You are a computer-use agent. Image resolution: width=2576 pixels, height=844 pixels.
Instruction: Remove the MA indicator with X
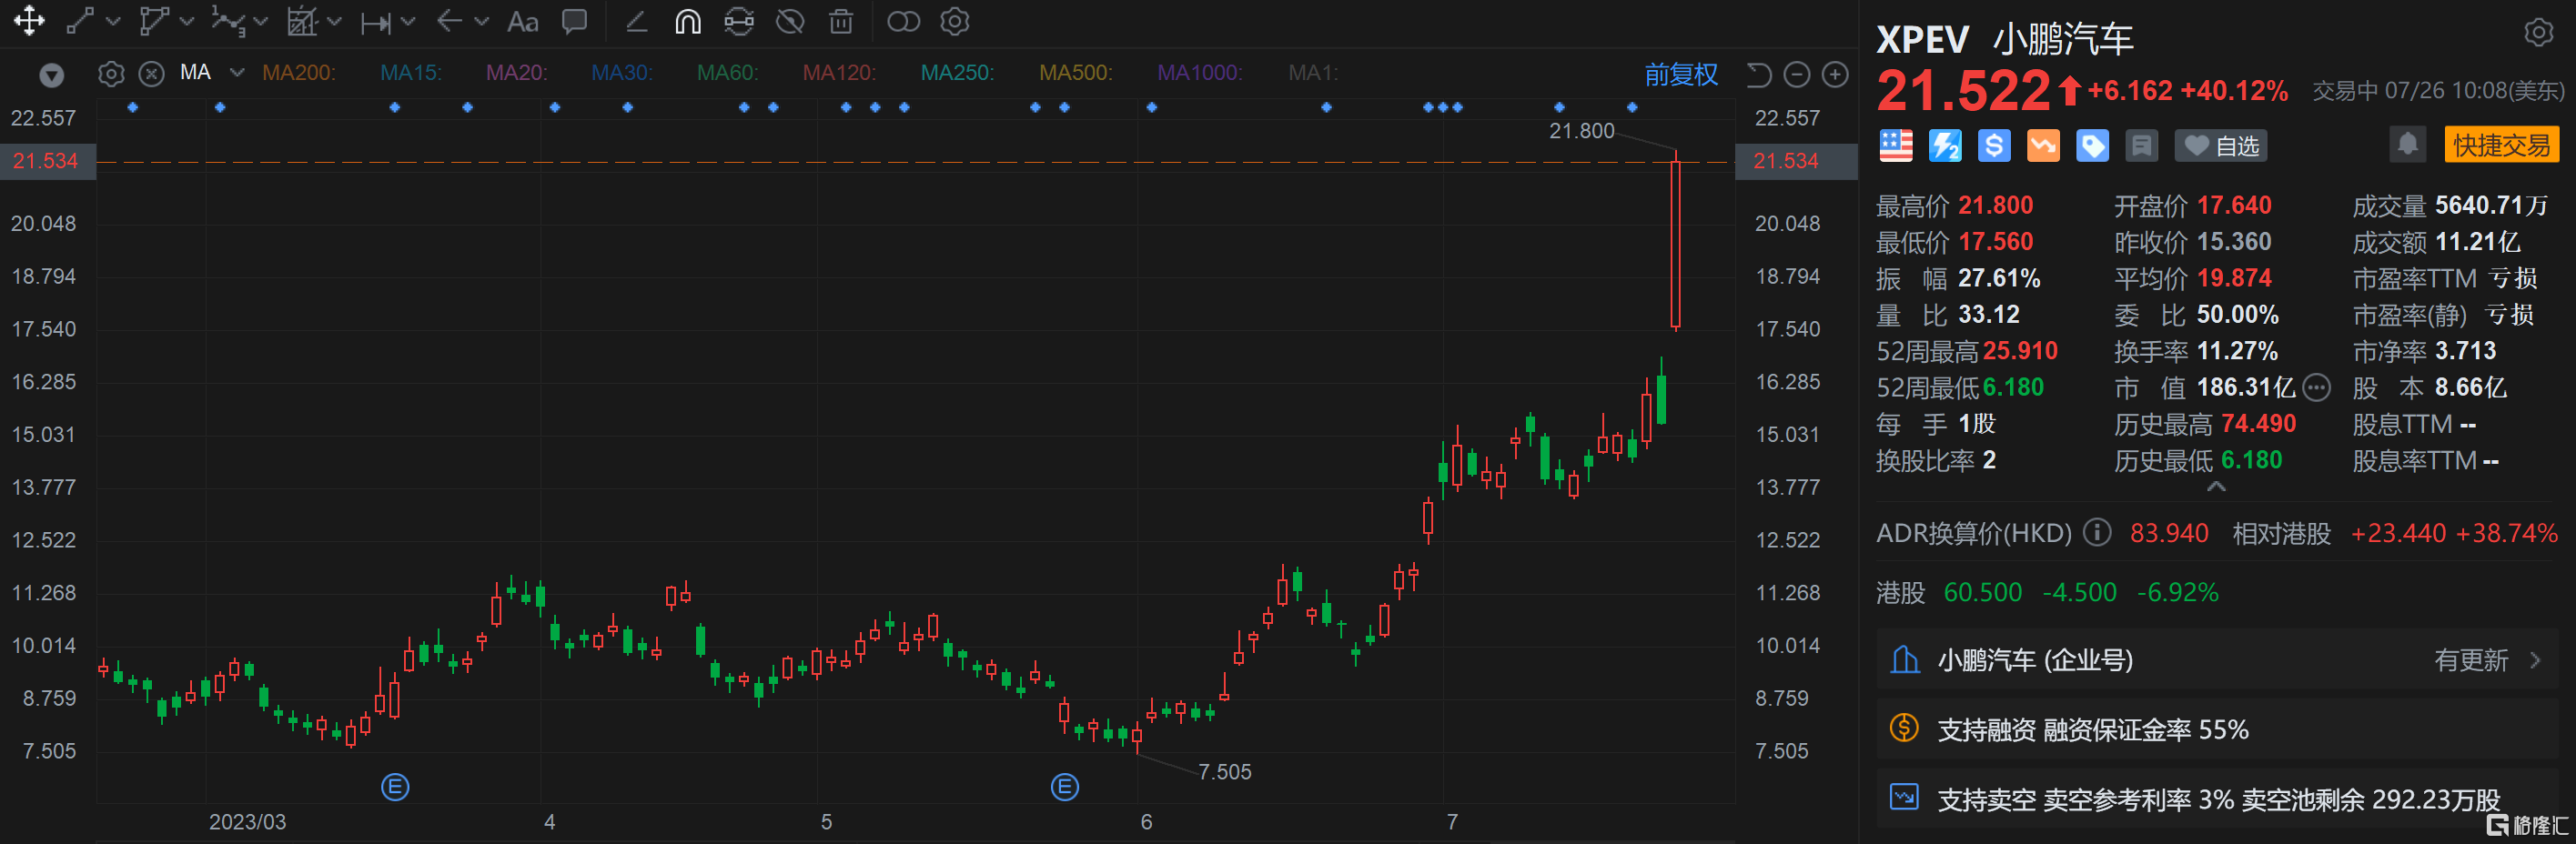tap(151, 74)
